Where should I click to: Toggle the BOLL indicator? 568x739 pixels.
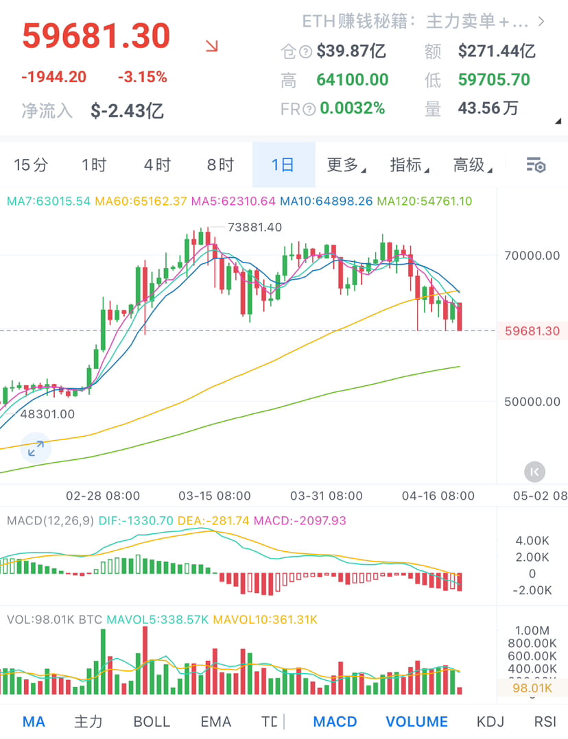click(x=151, y=721)
